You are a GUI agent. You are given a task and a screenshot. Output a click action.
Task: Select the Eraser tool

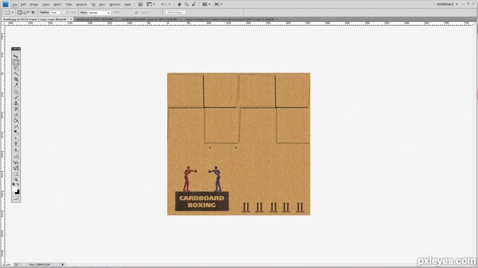[16, 114]
